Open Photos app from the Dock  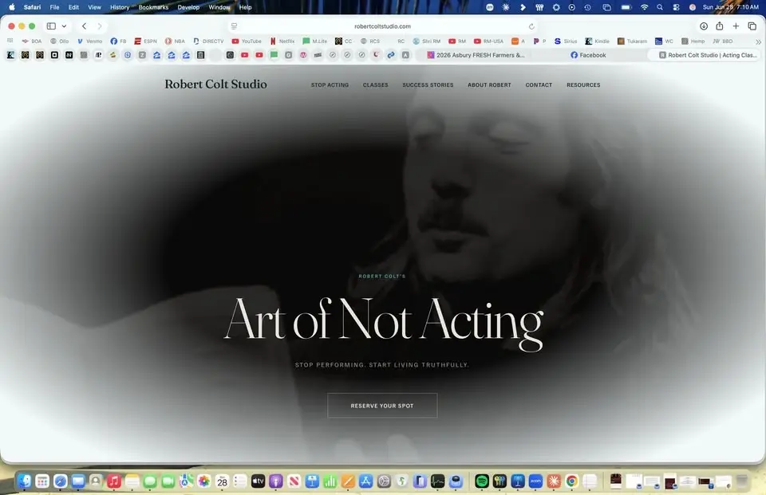(x=204, y=481)
